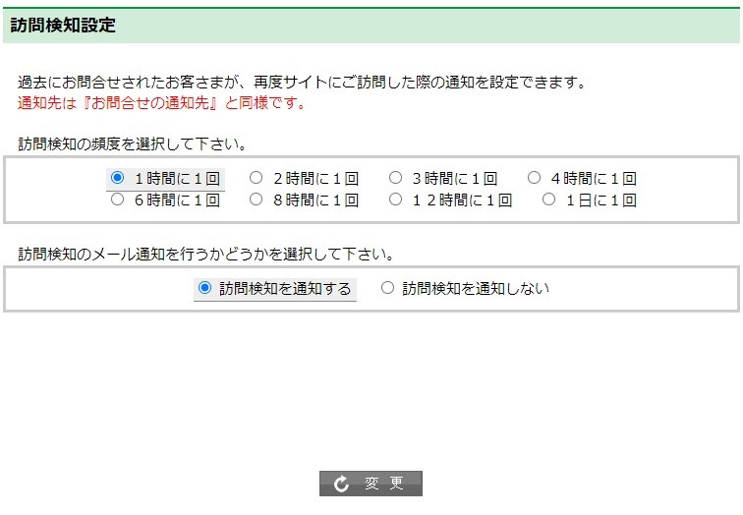Click the red 通知先は『お問合せの通知先』と同様です text
This screenshot has height=515, width=743.
click(162, 102)
